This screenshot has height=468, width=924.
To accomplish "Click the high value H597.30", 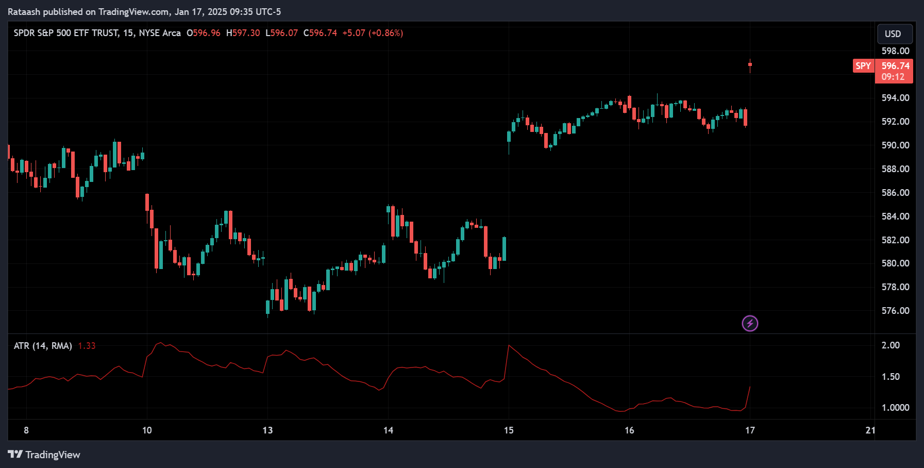I will [243, 33].
